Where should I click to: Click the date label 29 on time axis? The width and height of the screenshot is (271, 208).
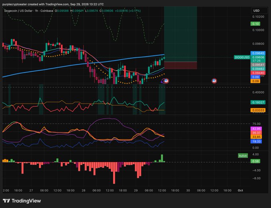tap(136, 190)
